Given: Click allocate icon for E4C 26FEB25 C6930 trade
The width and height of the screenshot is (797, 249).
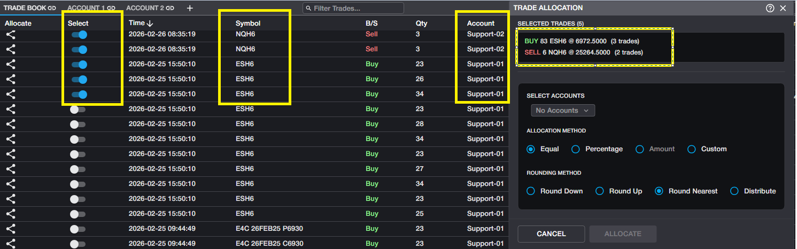Looking at the screenshot, I should pos(11,244).
